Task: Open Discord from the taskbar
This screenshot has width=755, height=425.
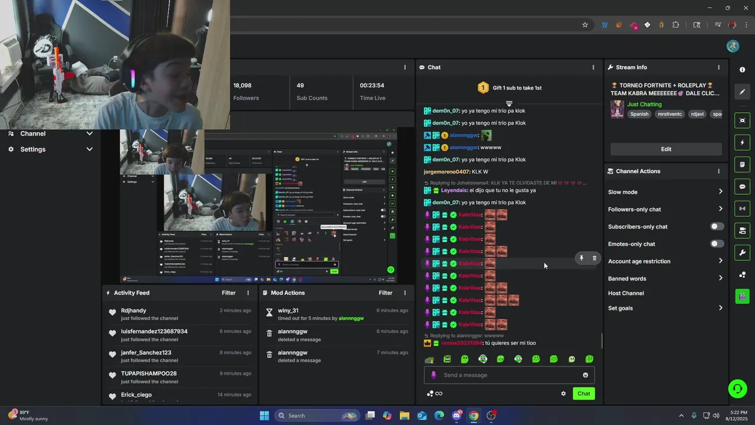Action: coord(457,416)
